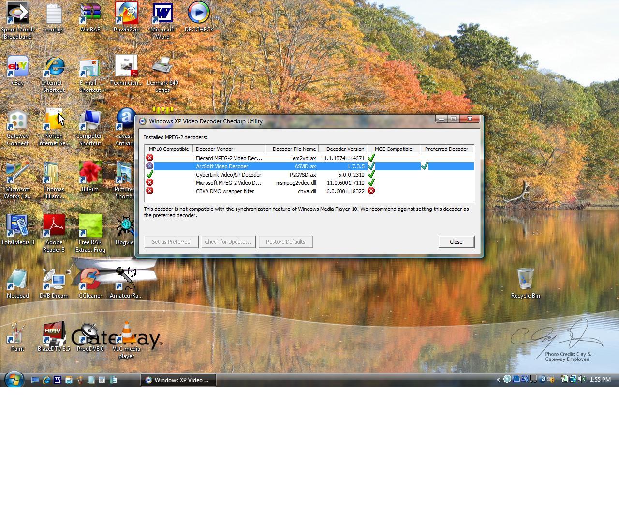Click the MP10 Compatible column header
Image resolution: width=619 pixels, height=508 pixels.
[168, 149]
